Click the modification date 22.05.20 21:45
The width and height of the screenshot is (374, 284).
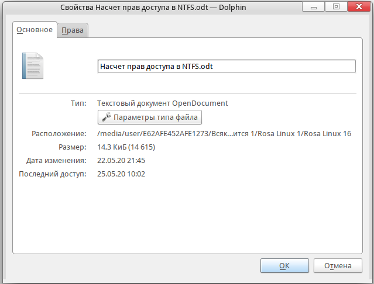point(121,160)
